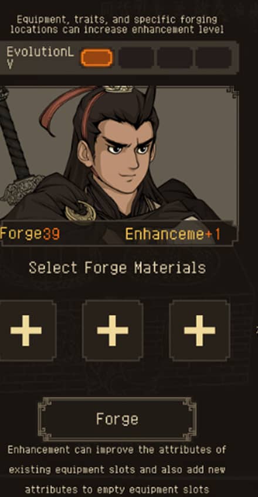The height and width of the screenshot is (497, 258).
Task: Select the third evolution level segment
Action: click(x=175, y=58)
